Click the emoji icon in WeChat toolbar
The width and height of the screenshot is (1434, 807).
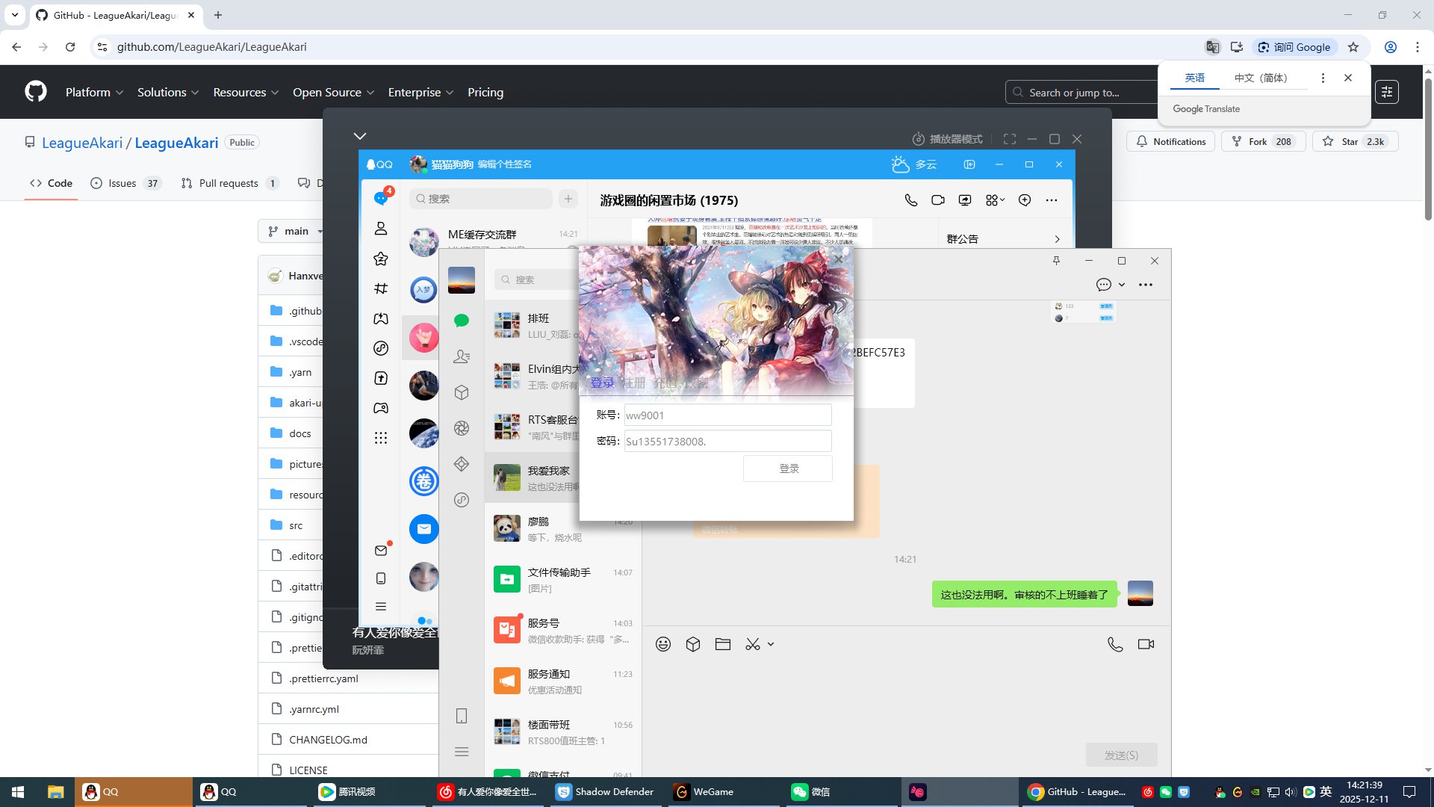pos(662,644)
